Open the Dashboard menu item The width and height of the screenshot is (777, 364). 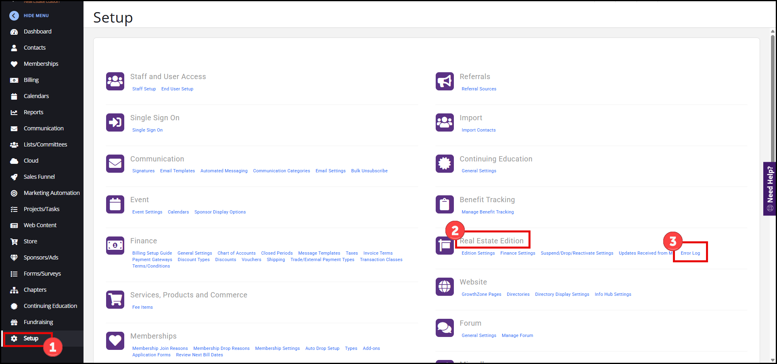pyautogui.click(x=38, y=31)
